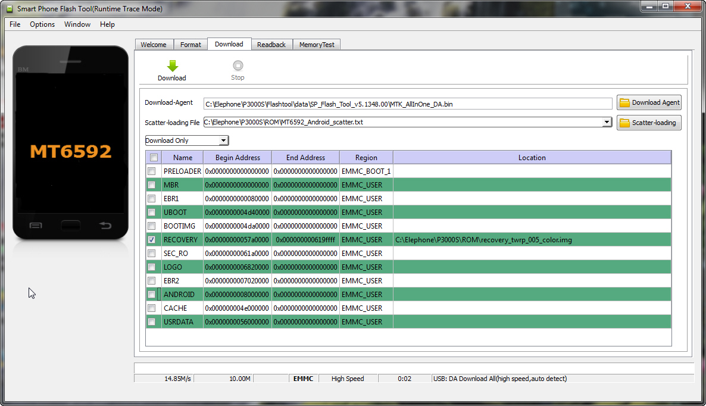
Task: Open the Options menu
Action: pyautogui.click(x=42, y=24)
